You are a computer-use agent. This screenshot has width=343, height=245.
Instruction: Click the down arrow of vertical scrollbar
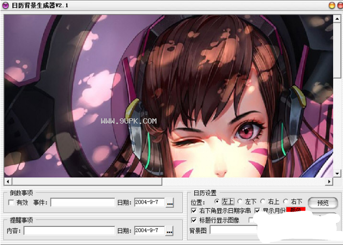[337, 173]
